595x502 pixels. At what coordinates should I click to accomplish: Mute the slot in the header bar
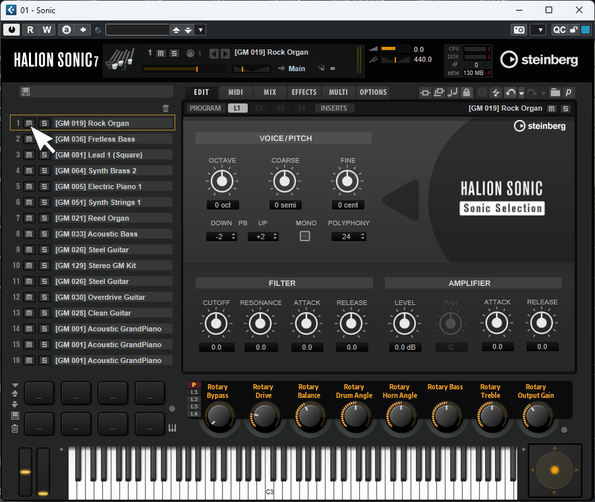[161, 53]
